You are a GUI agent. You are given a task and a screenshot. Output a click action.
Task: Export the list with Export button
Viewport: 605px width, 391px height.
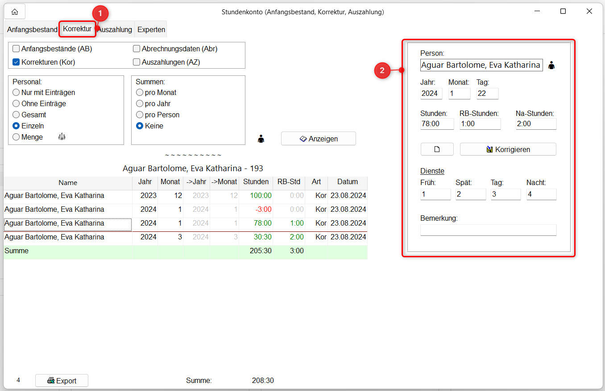click(62, 380)
